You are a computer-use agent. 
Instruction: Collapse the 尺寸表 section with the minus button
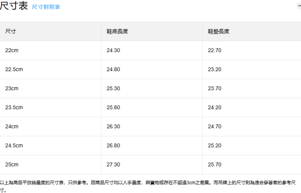[299, 6]
